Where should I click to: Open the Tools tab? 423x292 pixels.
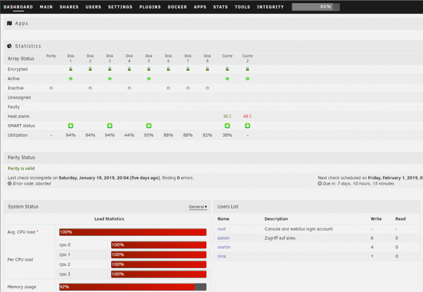pos(242,7)
